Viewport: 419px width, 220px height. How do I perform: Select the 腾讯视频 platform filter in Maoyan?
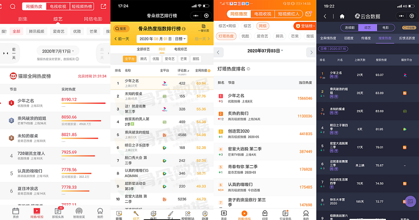click(37, 32)
